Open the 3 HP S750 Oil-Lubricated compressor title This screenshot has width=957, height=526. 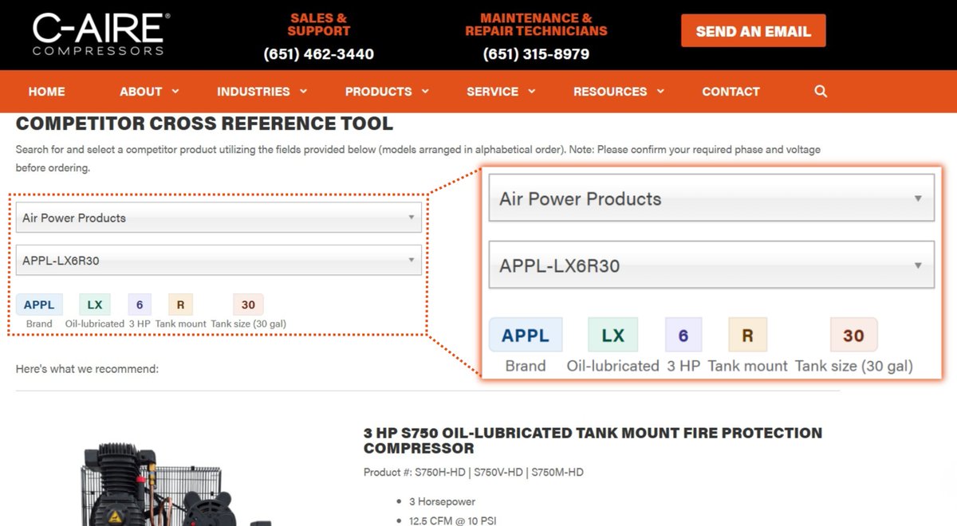[x=593, y=440]
